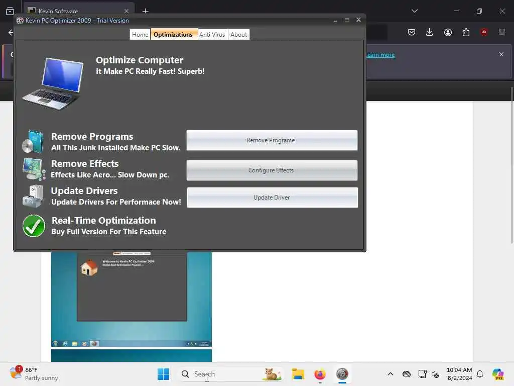Close the Kevin Software browser tab

[x=126, y=11]
